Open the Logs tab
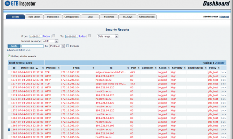Image resolution: width=233 pixels, height=139 pixels. coord(90,17)
